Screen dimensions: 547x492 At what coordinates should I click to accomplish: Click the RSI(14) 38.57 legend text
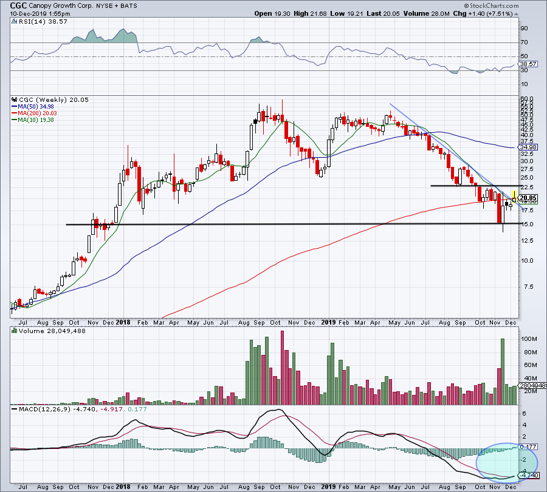point(43,22)
